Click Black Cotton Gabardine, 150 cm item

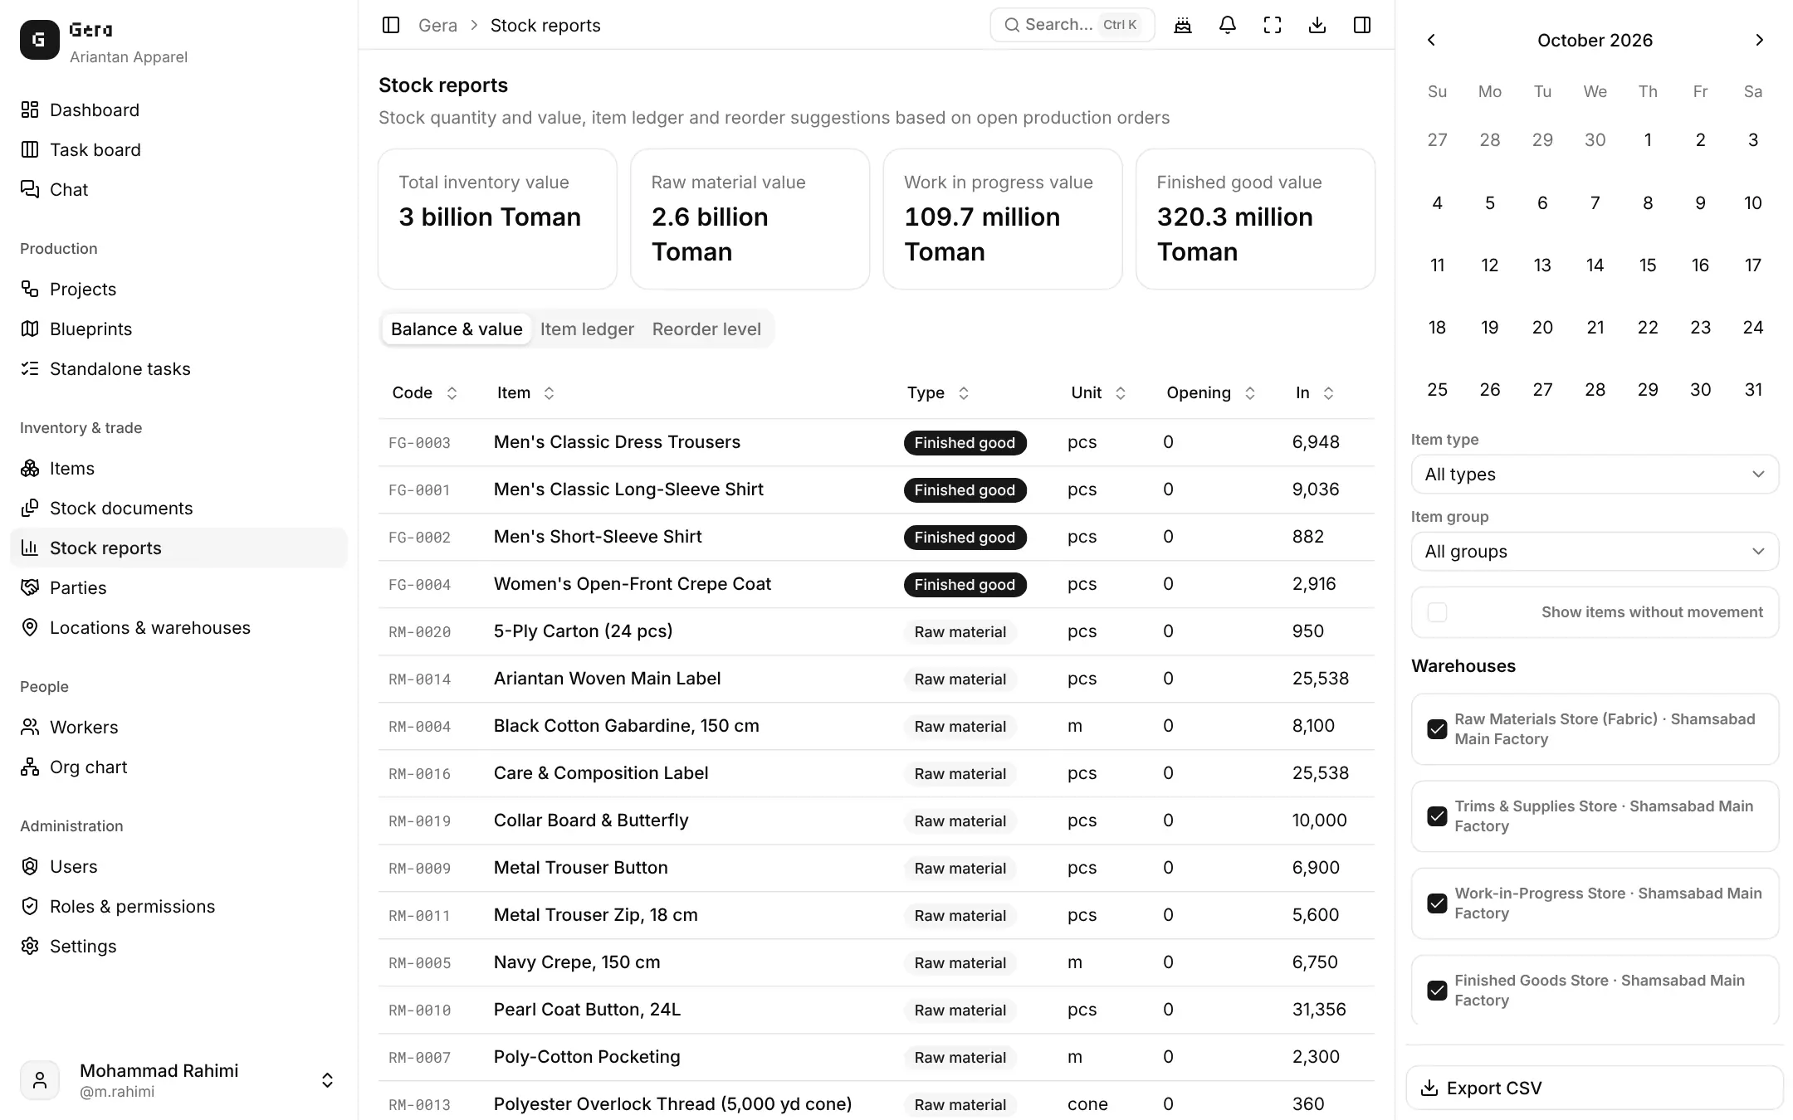tap(626, 726)
